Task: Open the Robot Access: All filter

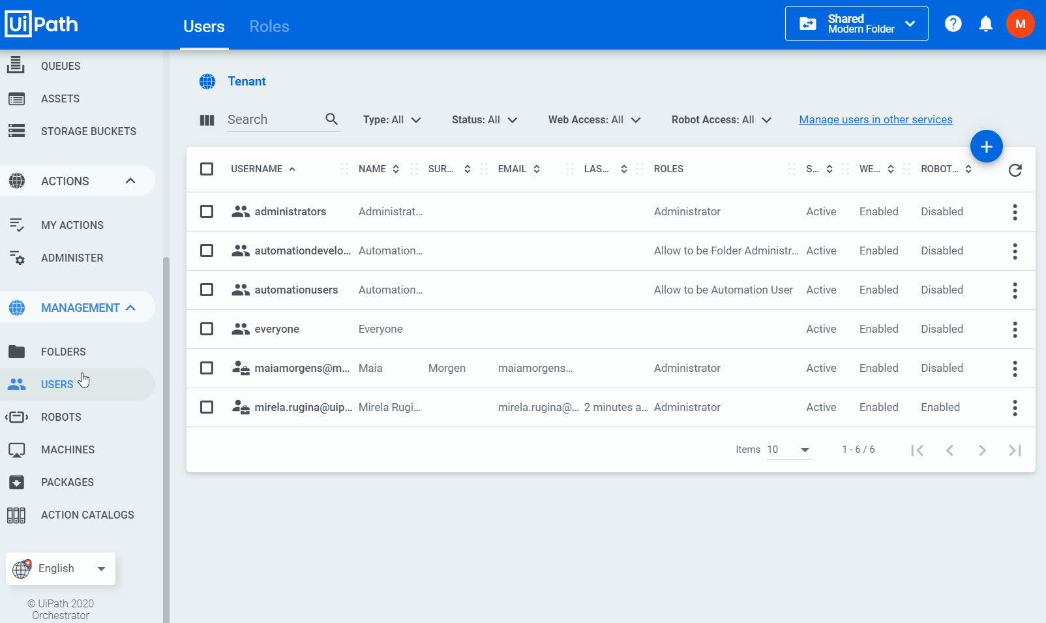Action: [x=721, y=120]
